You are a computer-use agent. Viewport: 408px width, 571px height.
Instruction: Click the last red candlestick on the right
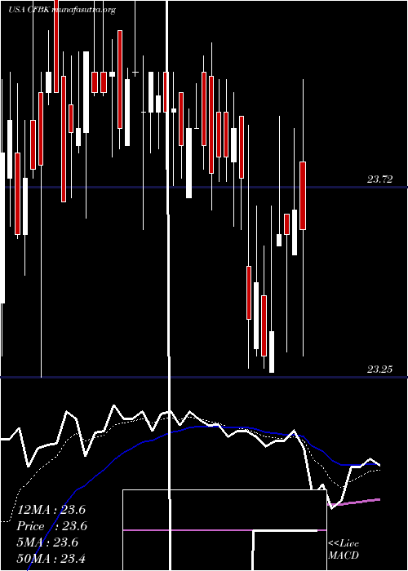[303, 196]
